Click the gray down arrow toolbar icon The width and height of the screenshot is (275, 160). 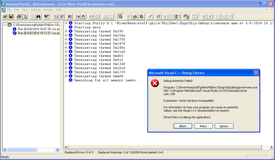pos(204,17)
